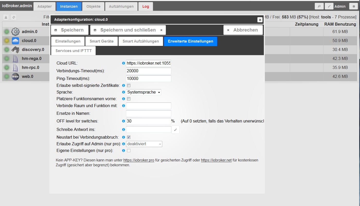Click yellow status indicator of cloud.0
The width and height of the screenshot is (360, 206).
[7, 41]
